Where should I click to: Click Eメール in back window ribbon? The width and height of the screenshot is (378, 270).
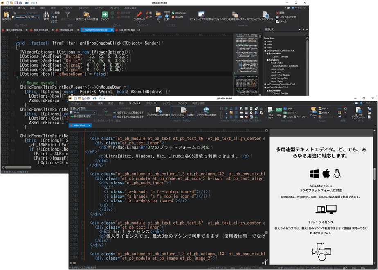[x=281, y=21]
